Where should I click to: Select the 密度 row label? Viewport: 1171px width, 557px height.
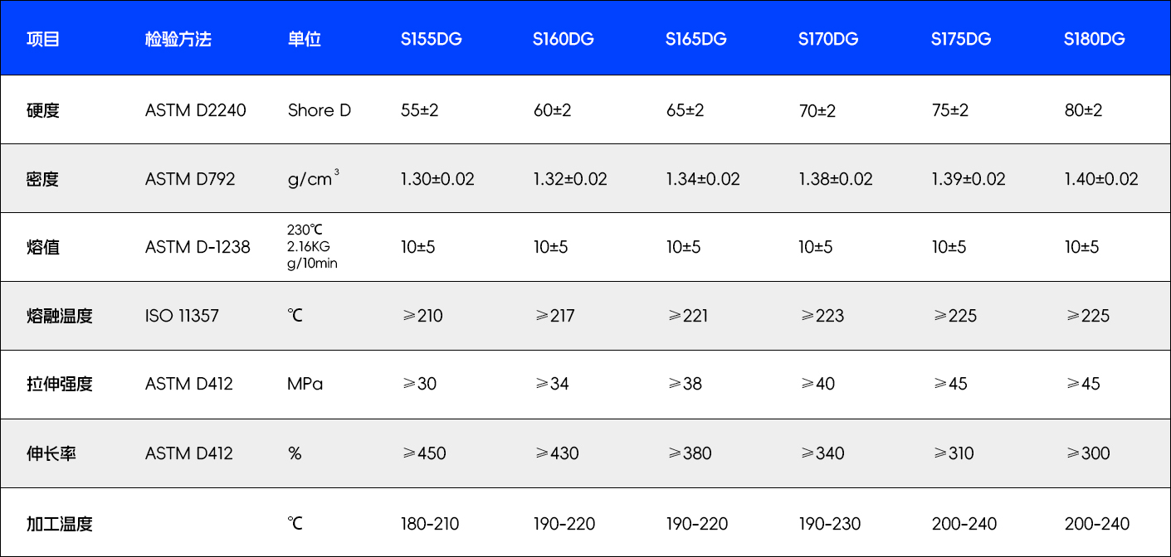pyautogui.click(x=43, y=179)
